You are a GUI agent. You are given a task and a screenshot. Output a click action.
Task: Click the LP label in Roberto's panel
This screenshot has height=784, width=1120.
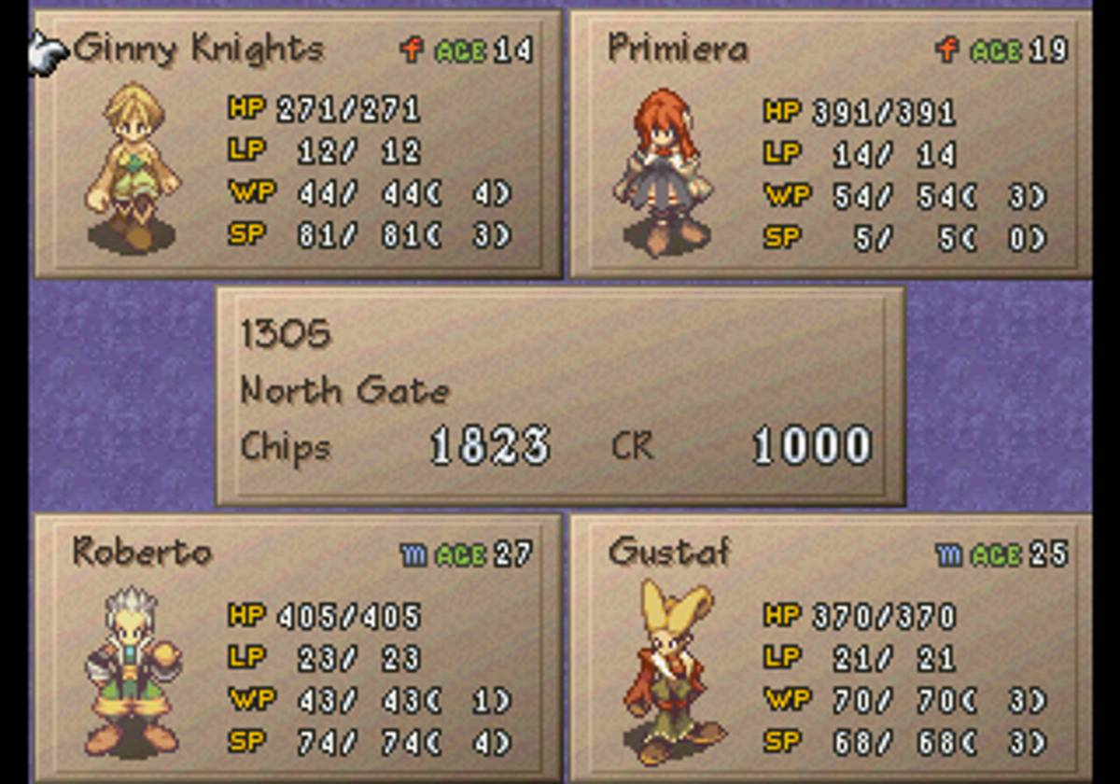[x=246, y=657]
